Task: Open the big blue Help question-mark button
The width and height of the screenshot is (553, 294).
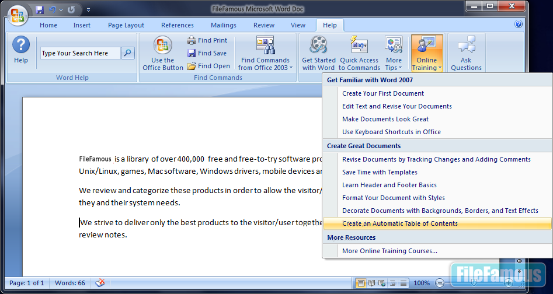Action: pyautogui.click(x=21, y=50)
